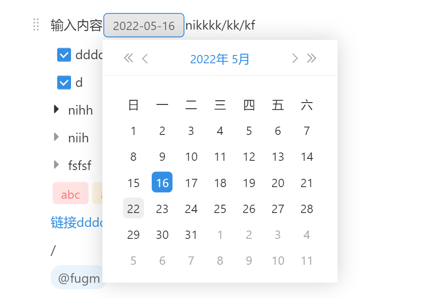
Task: Select May 31 in the calendar
Action: pos(191,234)
